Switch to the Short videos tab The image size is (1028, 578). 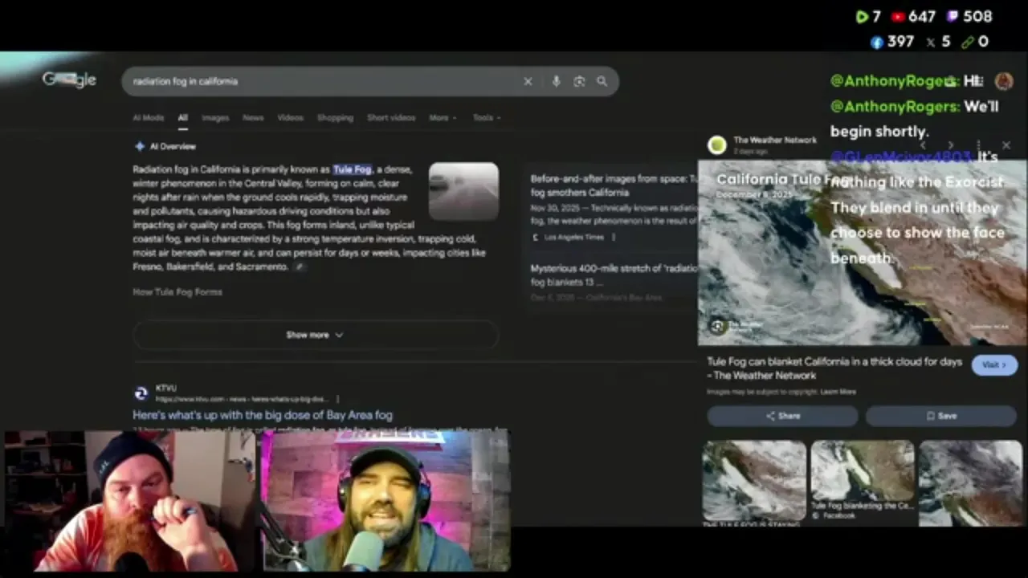pos(391,117)
